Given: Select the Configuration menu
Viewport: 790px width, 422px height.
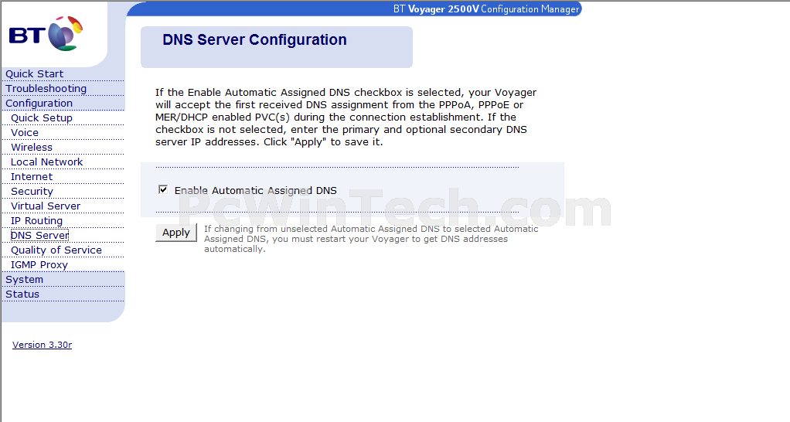Looking at the screenshot, I should click(39, 104).
